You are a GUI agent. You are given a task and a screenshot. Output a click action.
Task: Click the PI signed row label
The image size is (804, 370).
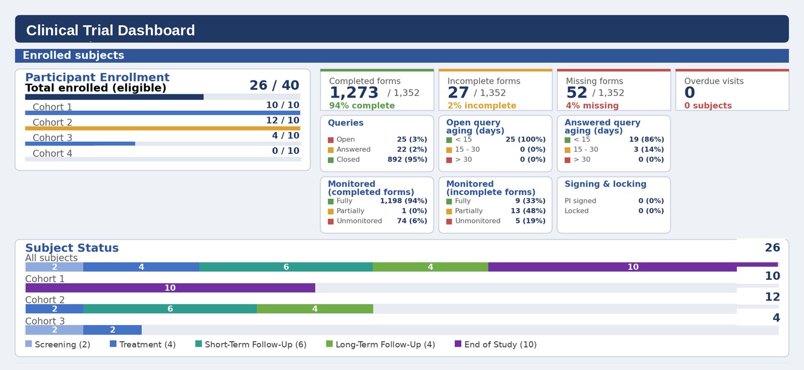pos(581,201)
